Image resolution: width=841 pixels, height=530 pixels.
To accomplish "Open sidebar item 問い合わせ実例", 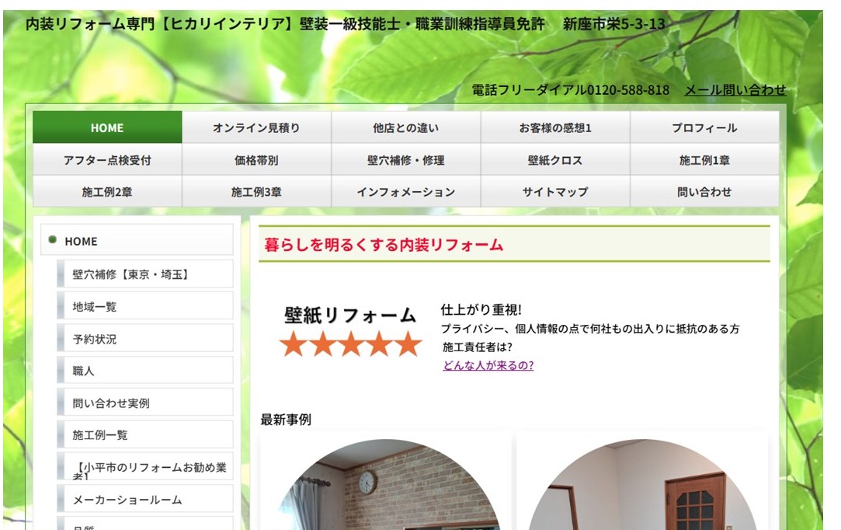I will point(144,403).
